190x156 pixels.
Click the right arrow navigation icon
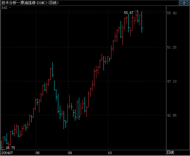coord(187,3)
